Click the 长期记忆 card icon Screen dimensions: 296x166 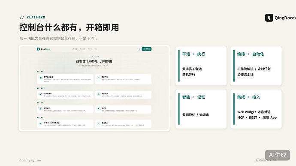[x=41, y=109]
